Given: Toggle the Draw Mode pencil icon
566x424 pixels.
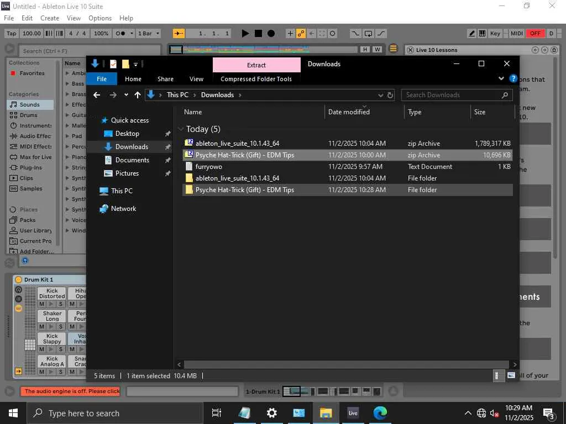Looking at the screenshot, I should 471,34.
